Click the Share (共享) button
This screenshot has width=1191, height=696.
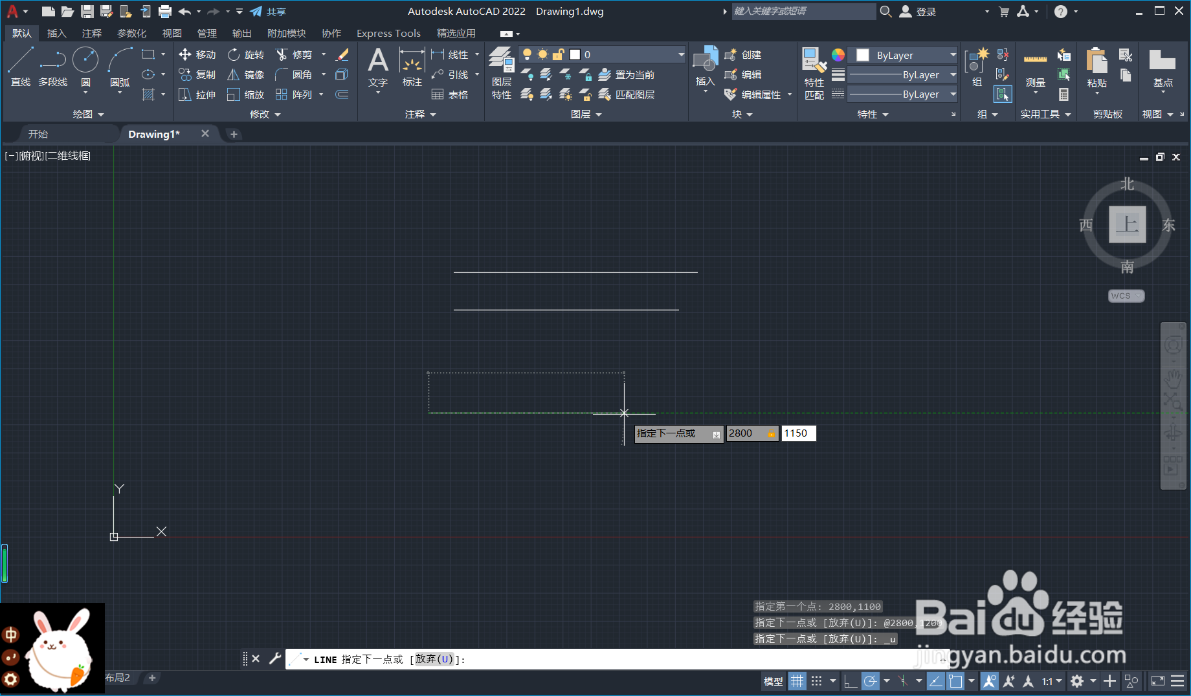268,12
